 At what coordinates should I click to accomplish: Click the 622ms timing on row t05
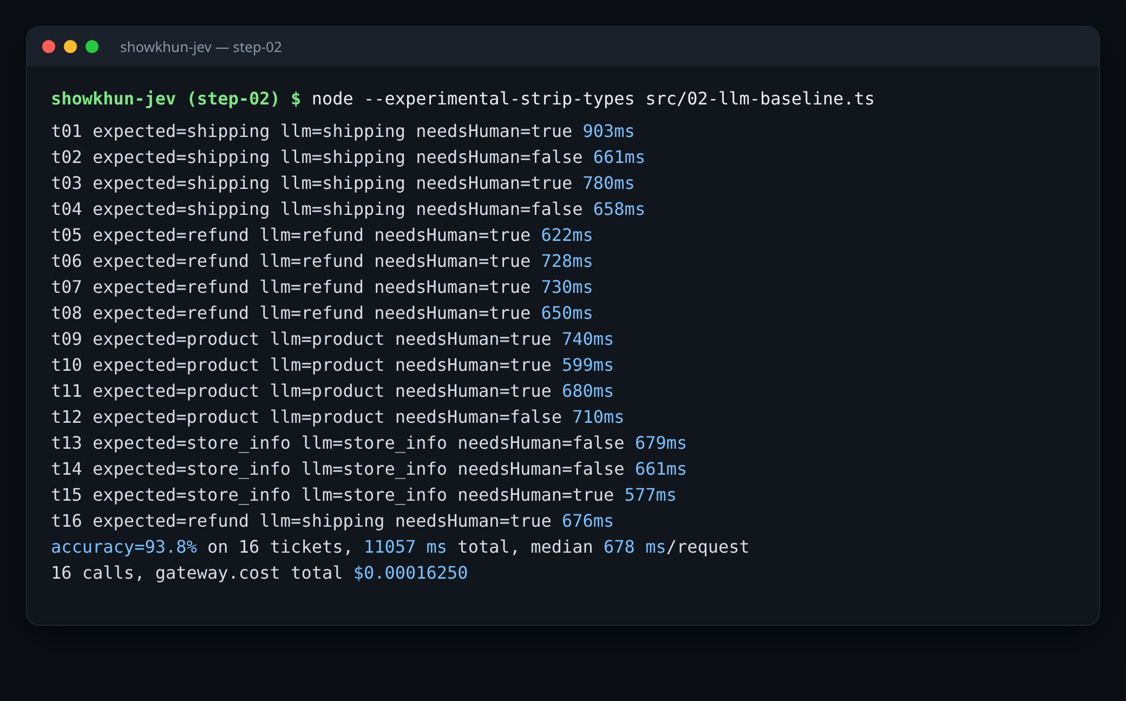[x=567, y=235]
